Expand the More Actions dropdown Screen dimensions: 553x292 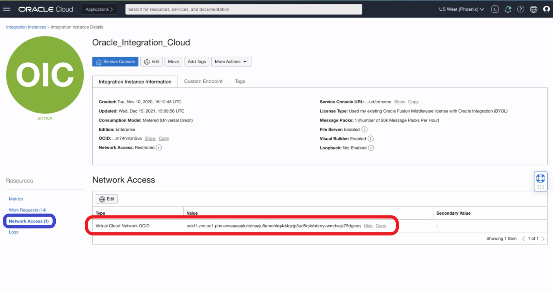(231, 61)
